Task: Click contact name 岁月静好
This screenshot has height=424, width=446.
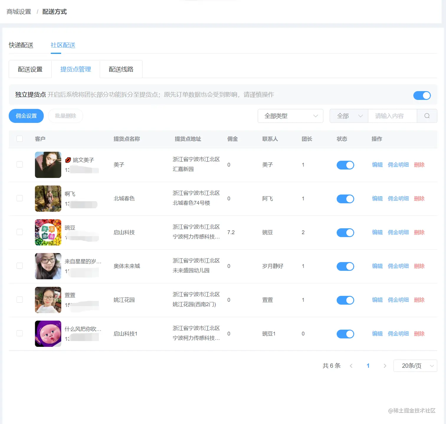Action: (273, 266)
